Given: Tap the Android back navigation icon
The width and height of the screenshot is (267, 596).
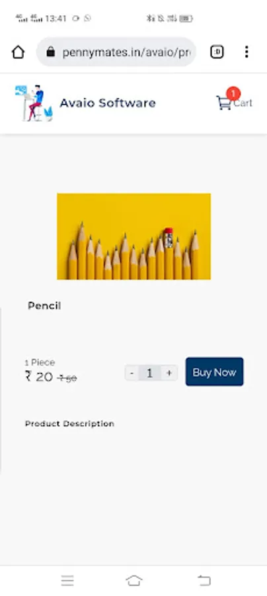Looking at the screenshot, I should coord(204,580).
